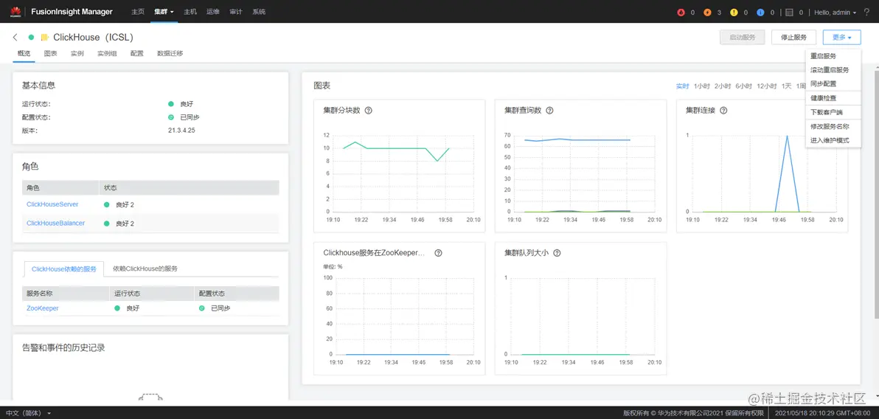Select the 依赖ClickHouse的服务 tab
This screenshot has width=879, height=419.
pyautogui.click(x=145, y=269)
